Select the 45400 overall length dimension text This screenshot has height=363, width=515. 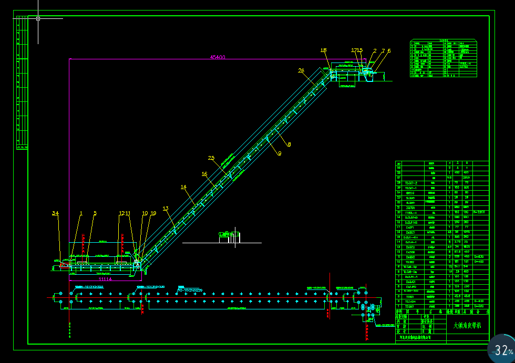[218, 57]
